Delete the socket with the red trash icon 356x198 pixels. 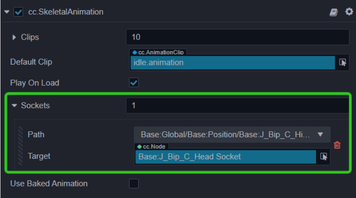[x=337, y=145]
